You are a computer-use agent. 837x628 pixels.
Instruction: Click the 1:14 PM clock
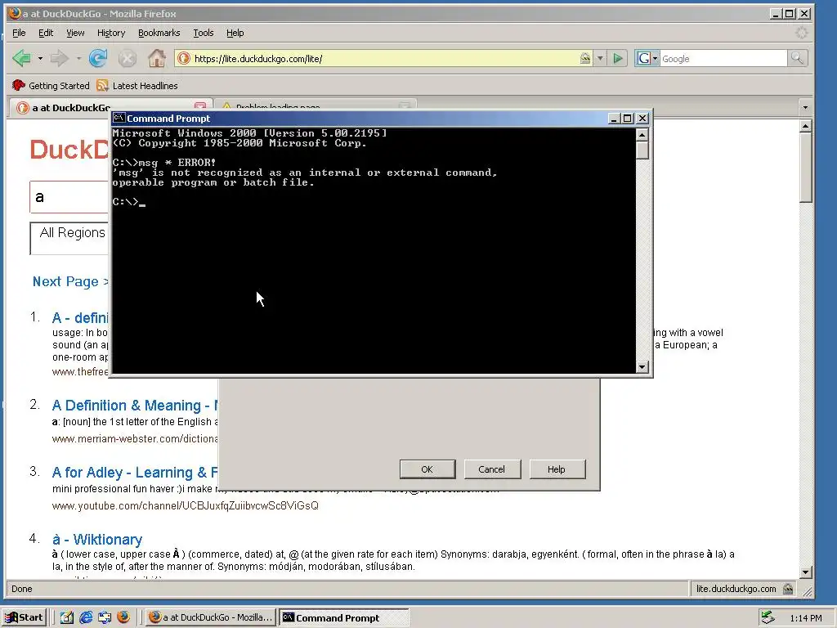(x=805, y=618)
